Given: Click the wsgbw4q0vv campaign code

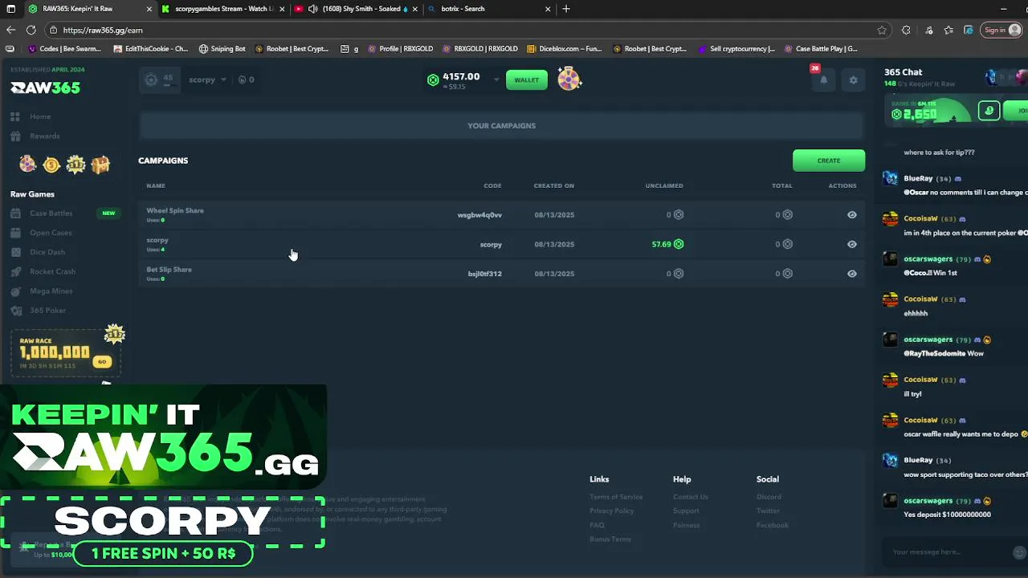Looking at the screenshot, I should click(x=479, y=215).
